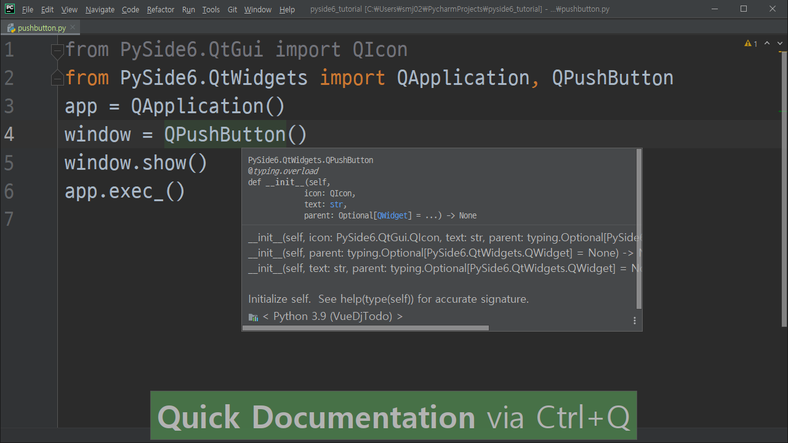Click QPushButton on line 4

tap(225, 134)
